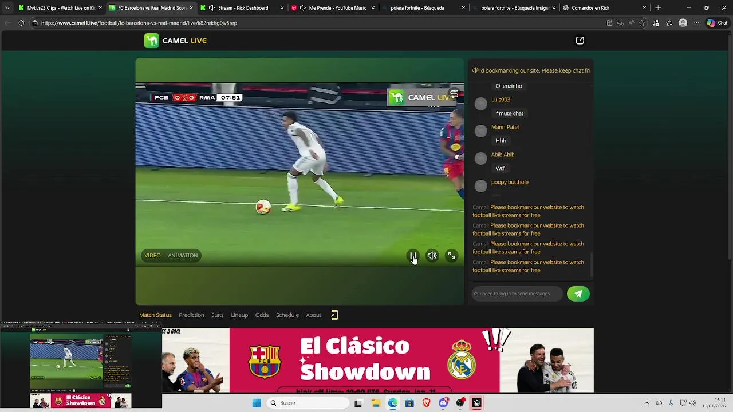Send chat message with green arrow button
This screenshot has width=733, height=412.
point(578,294)
